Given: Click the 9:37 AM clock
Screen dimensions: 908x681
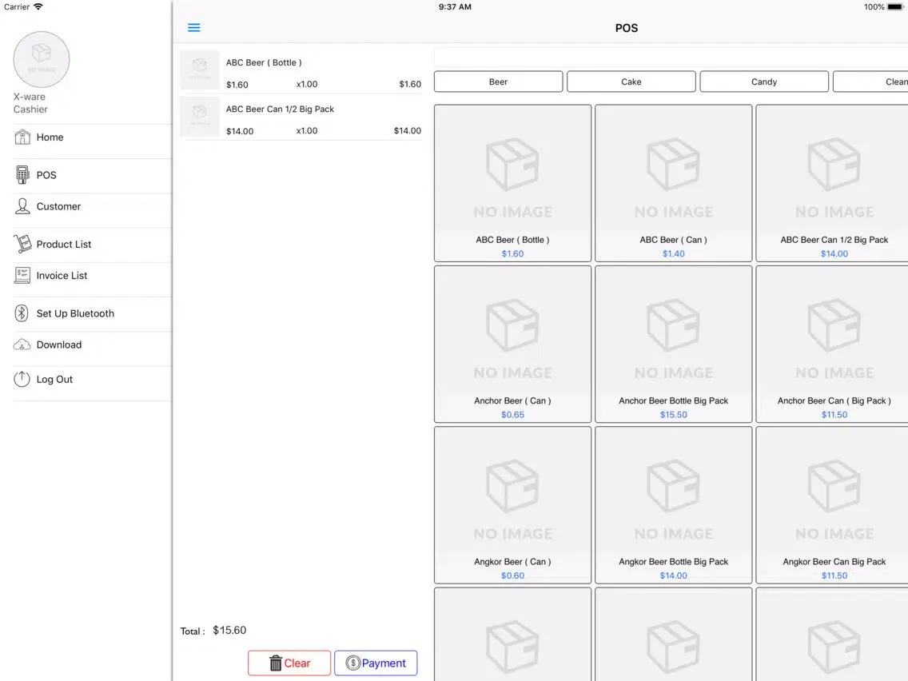Looking at the screenshot, I should (x=455, y=7).
